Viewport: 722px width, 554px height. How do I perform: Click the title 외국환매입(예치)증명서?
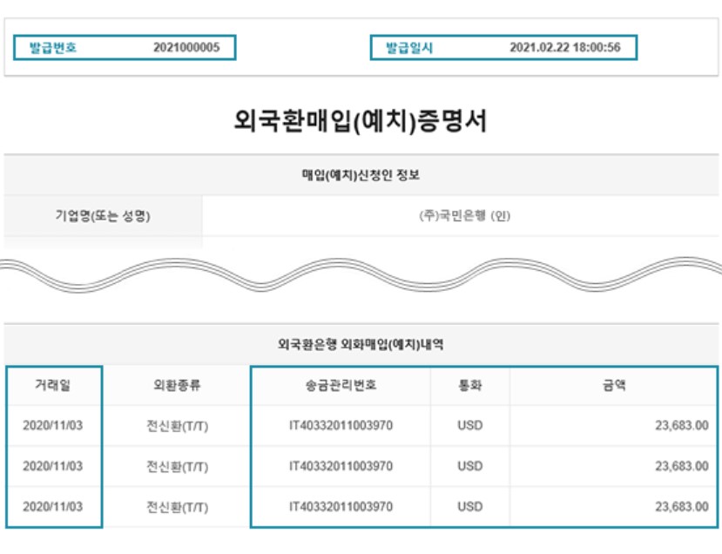361,121
